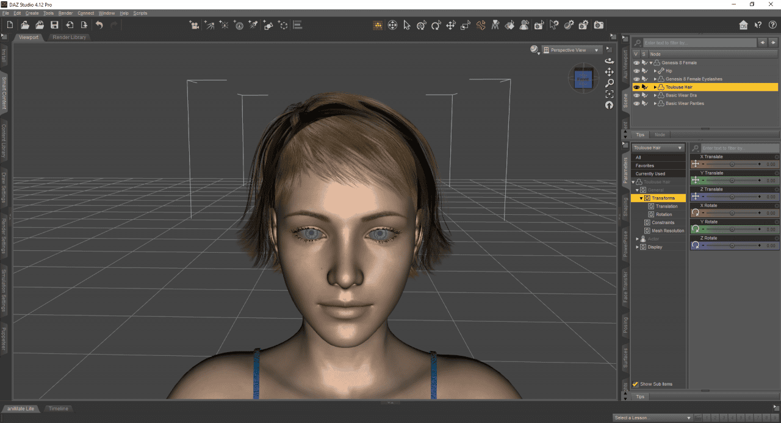
Task: Activate the Pan hand tool near the viewport
Action: (609, 72)
